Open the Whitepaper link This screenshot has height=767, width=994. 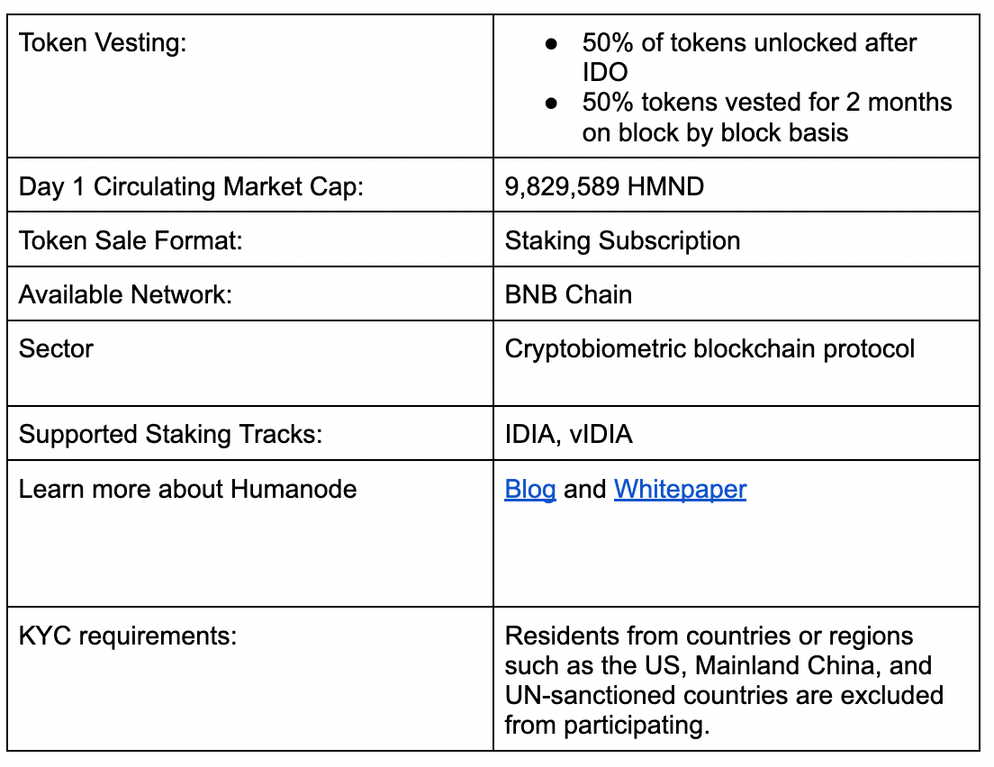(x=680, y=490)
